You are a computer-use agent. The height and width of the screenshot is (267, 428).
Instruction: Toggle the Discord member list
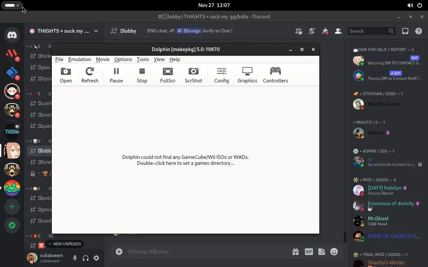click(x=338, y=31)
